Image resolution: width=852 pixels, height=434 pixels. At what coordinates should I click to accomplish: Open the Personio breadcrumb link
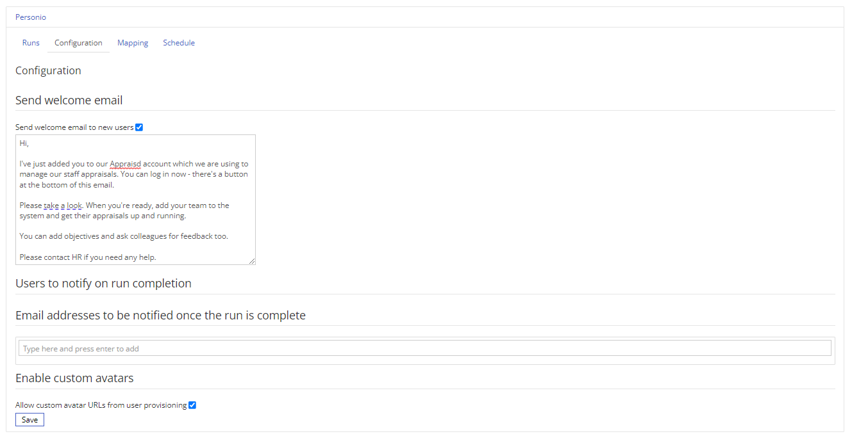coord(31,17)
